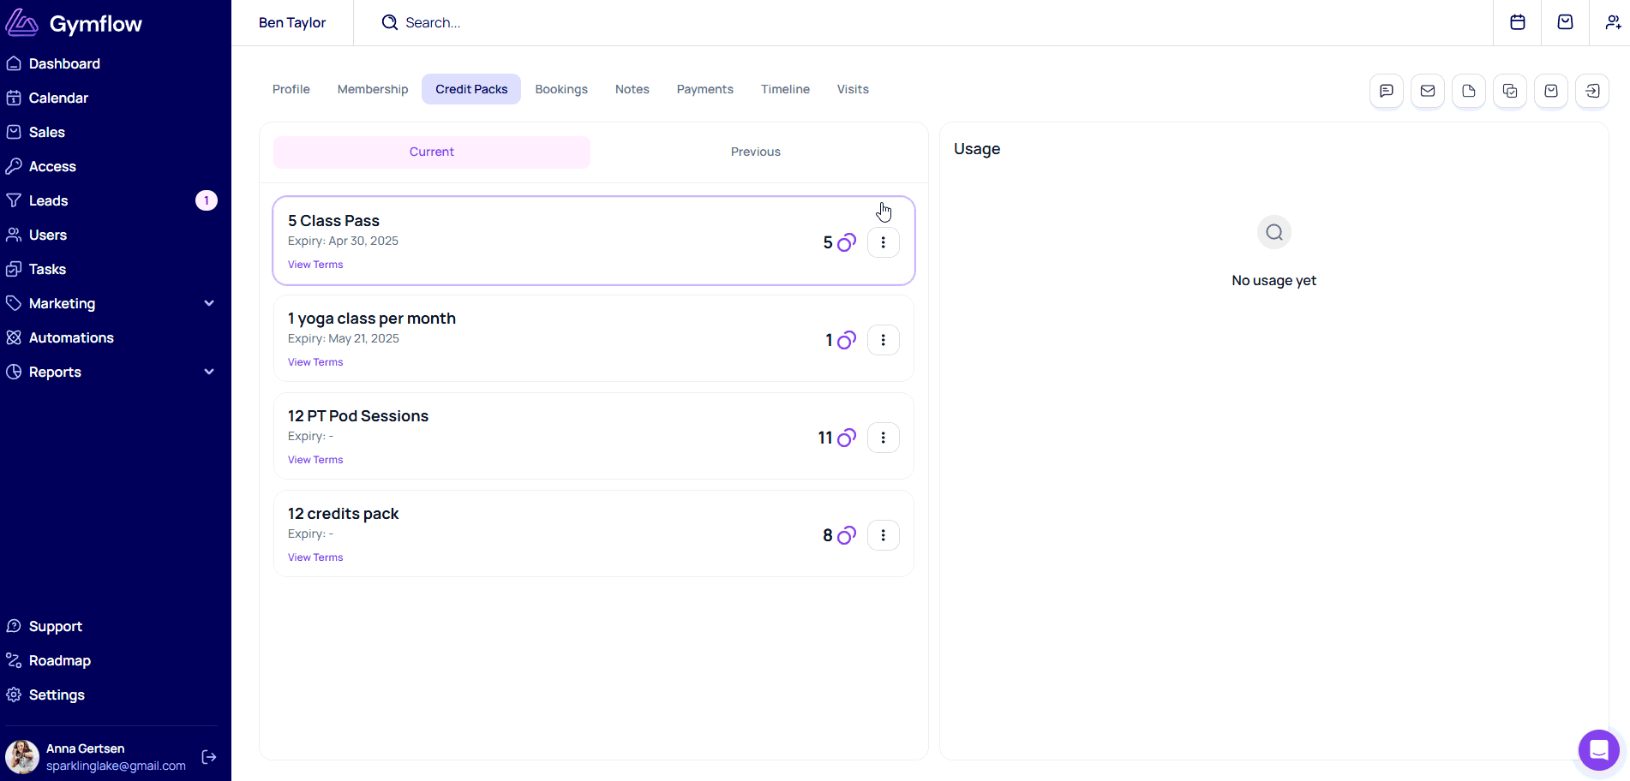
Task: View Terms for 1 yoga class per month
Action: [x=315, y=362]
